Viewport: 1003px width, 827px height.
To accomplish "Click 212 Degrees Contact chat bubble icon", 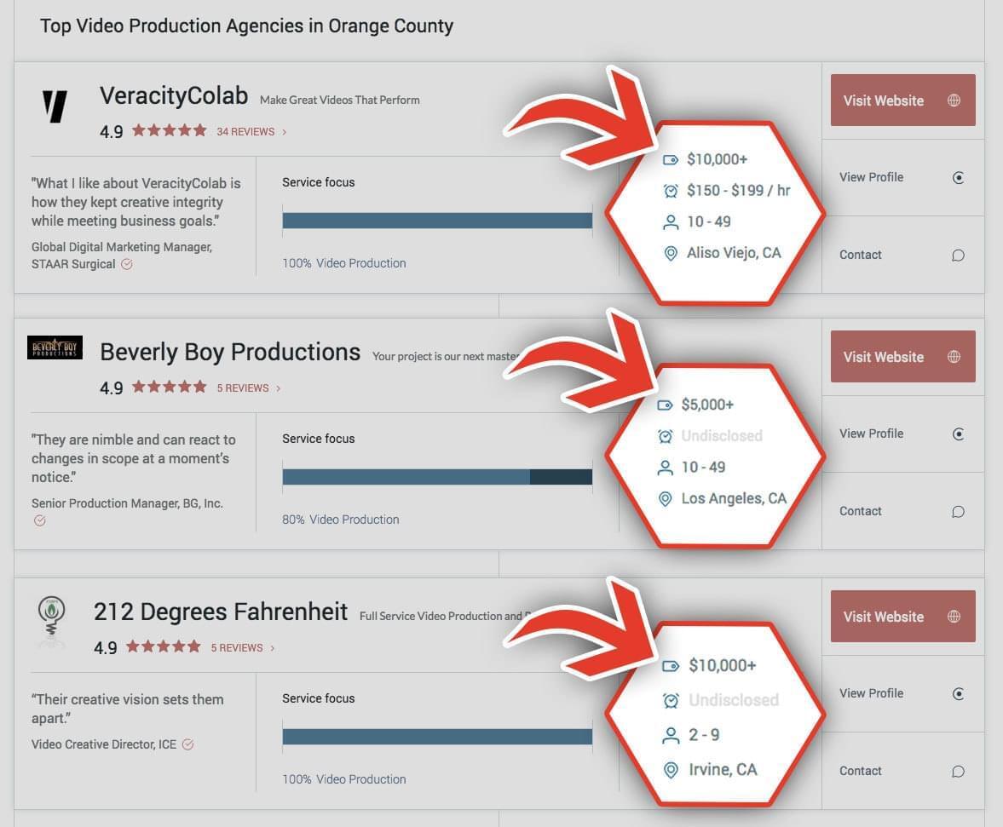I will (x=958, y=772).
